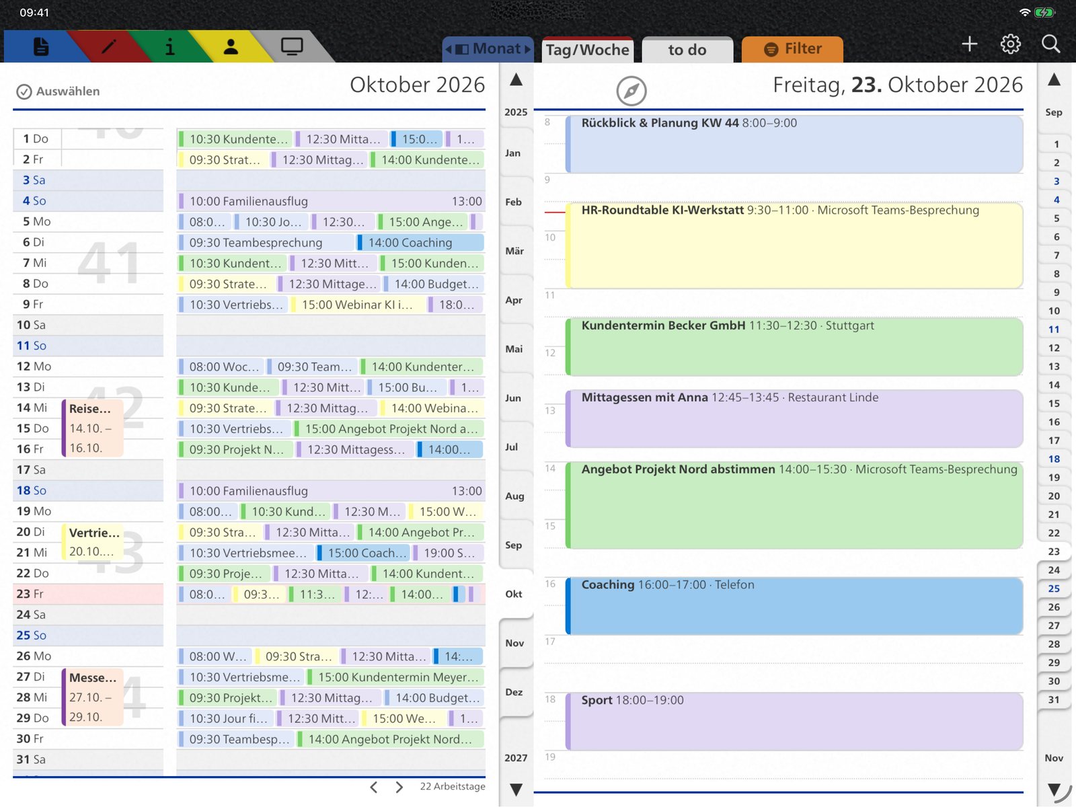
Task: Open the HR-Roundtable KI-Werkstatt appointment
Action: tap(794, 245)
